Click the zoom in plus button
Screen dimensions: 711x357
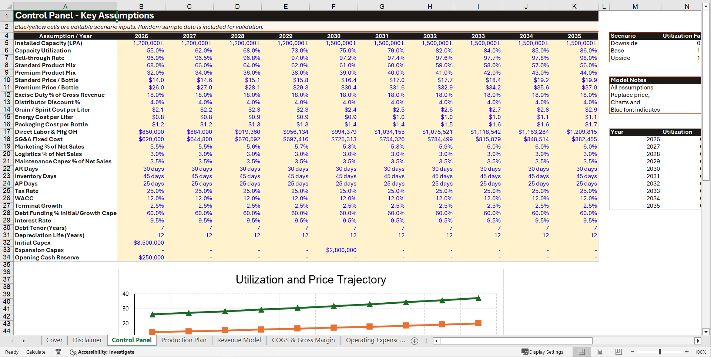tap(687, 352)
